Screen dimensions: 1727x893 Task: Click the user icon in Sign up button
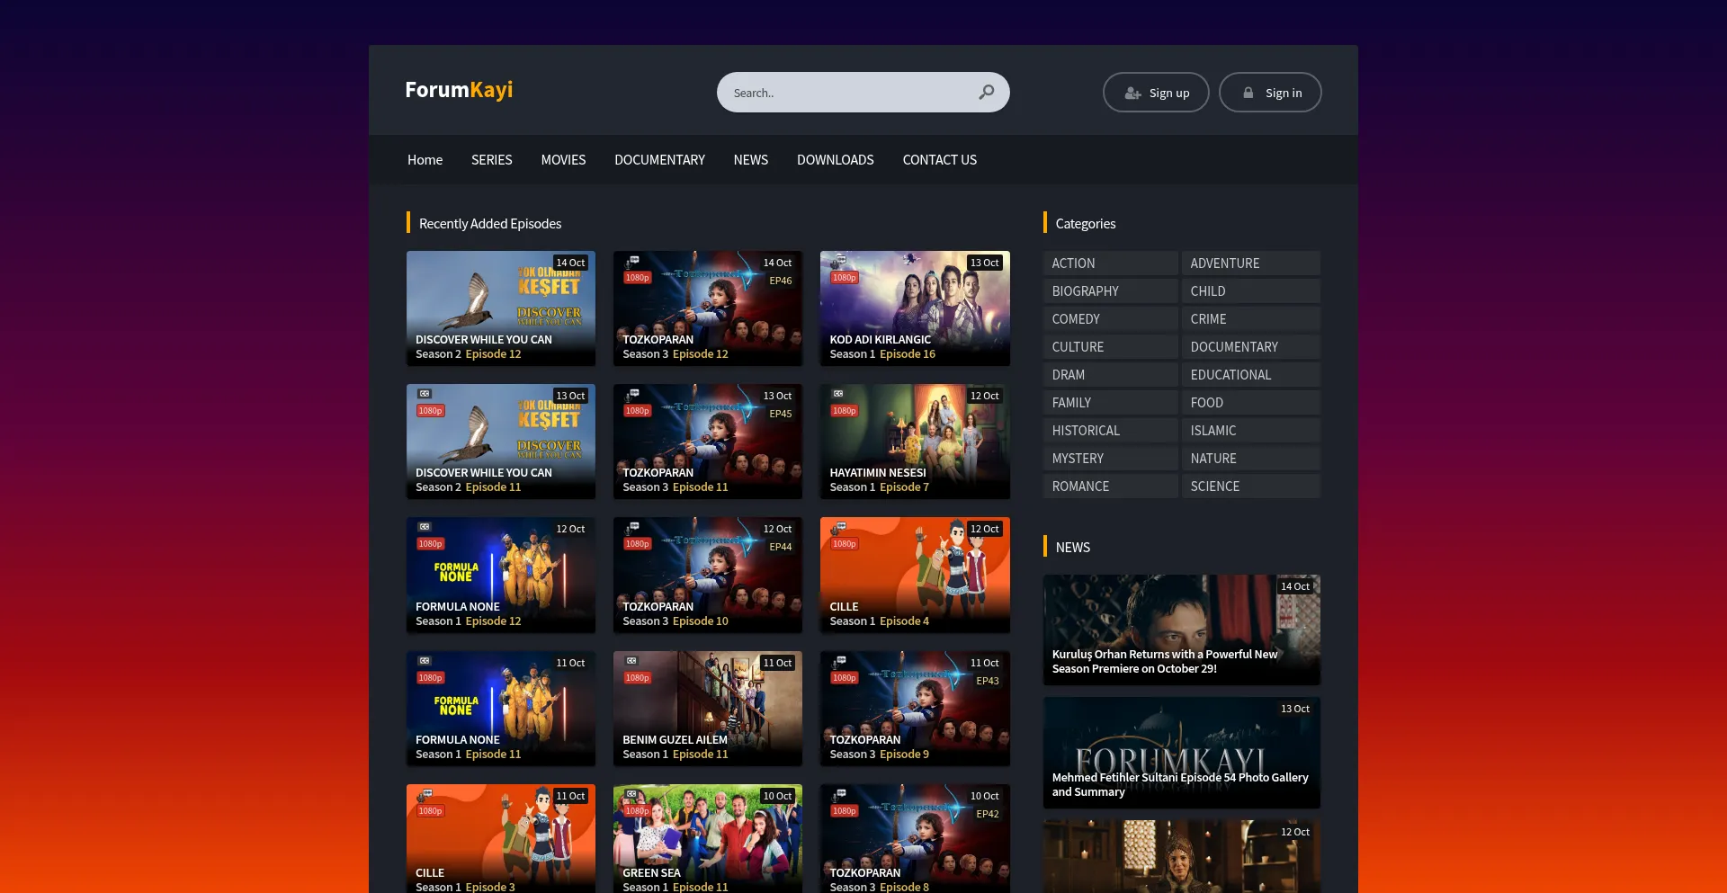coord(1132,93)
